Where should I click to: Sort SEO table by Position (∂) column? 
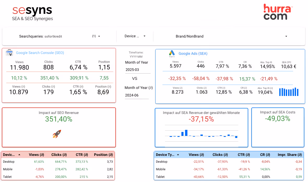pyautogui.click(x=103, y=155)
